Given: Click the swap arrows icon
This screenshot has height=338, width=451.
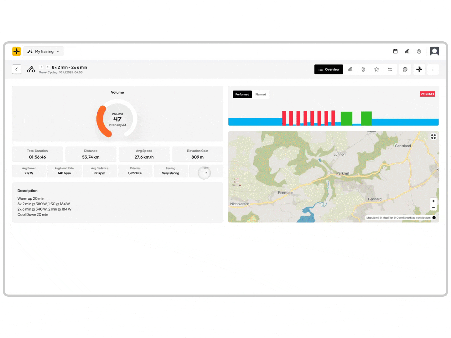Looking at the screenshot, I should click(390, 69).
